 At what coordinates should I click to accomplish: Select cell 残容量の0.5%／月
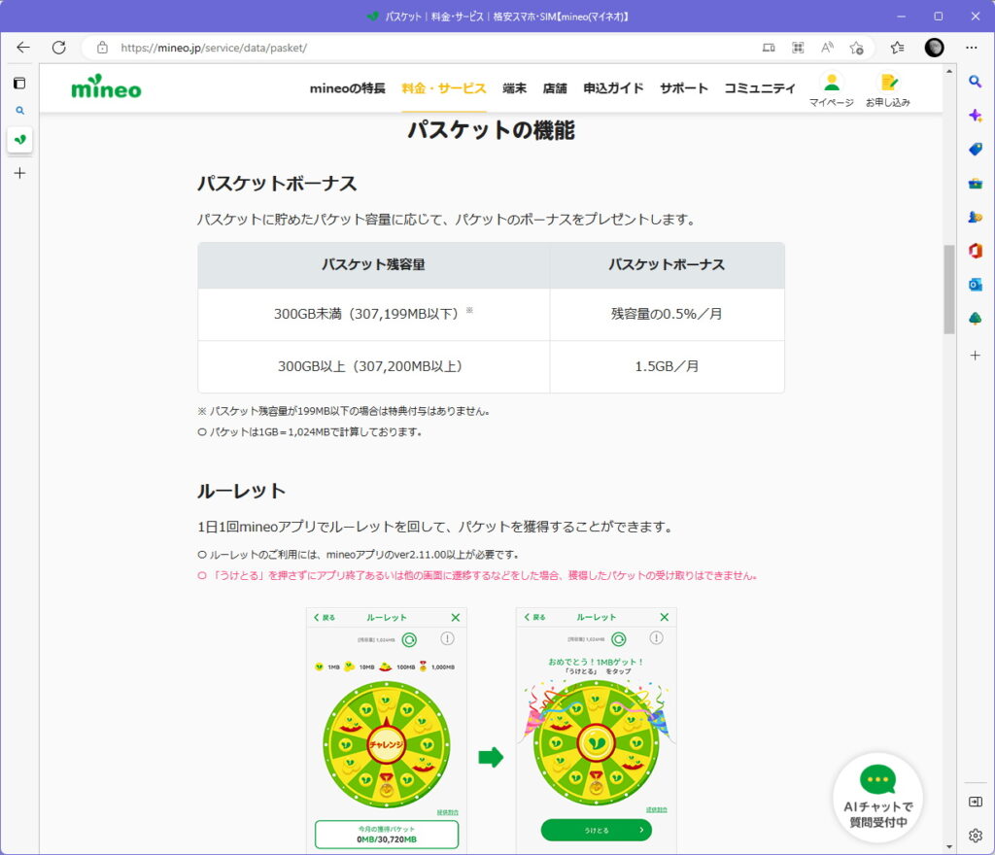click(x=667, y=314)
